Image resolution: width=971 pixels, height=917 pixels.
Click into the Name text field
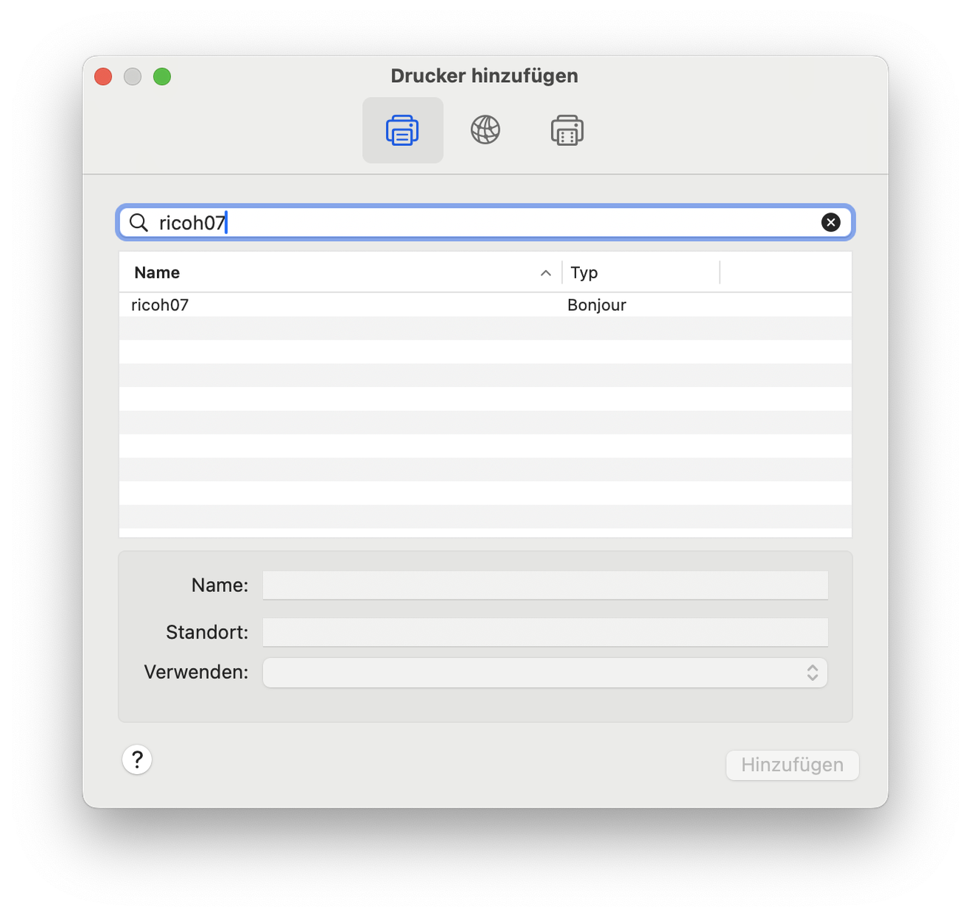[545, 585]
